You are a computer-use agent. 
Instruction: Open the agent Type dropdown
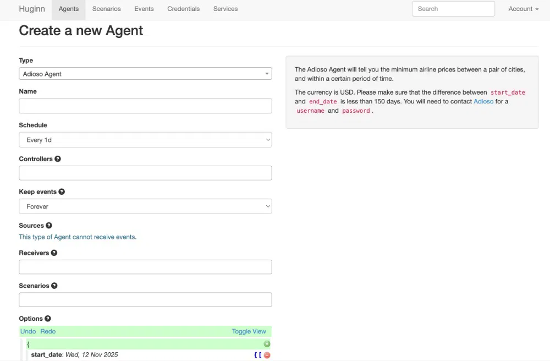coord(145,74)
